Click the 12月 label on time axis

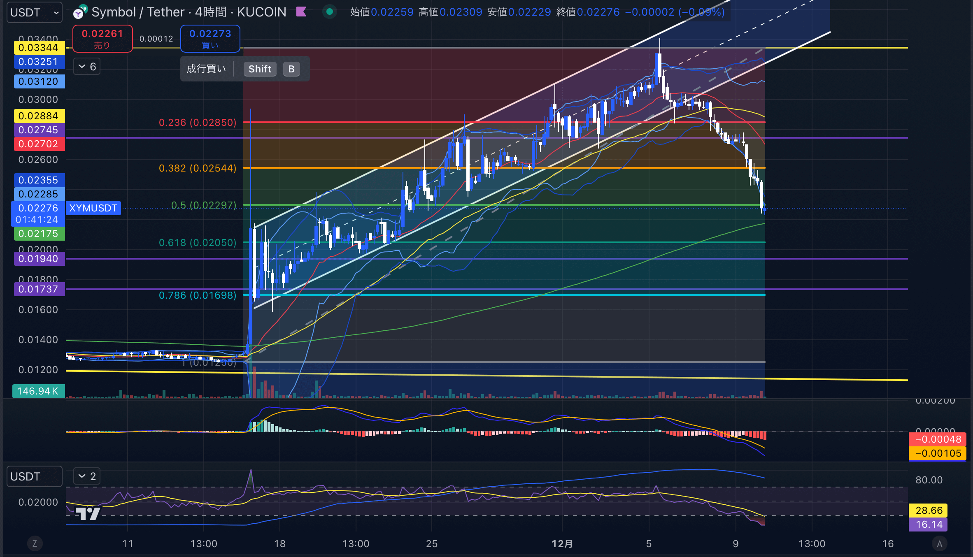(562, 544)
